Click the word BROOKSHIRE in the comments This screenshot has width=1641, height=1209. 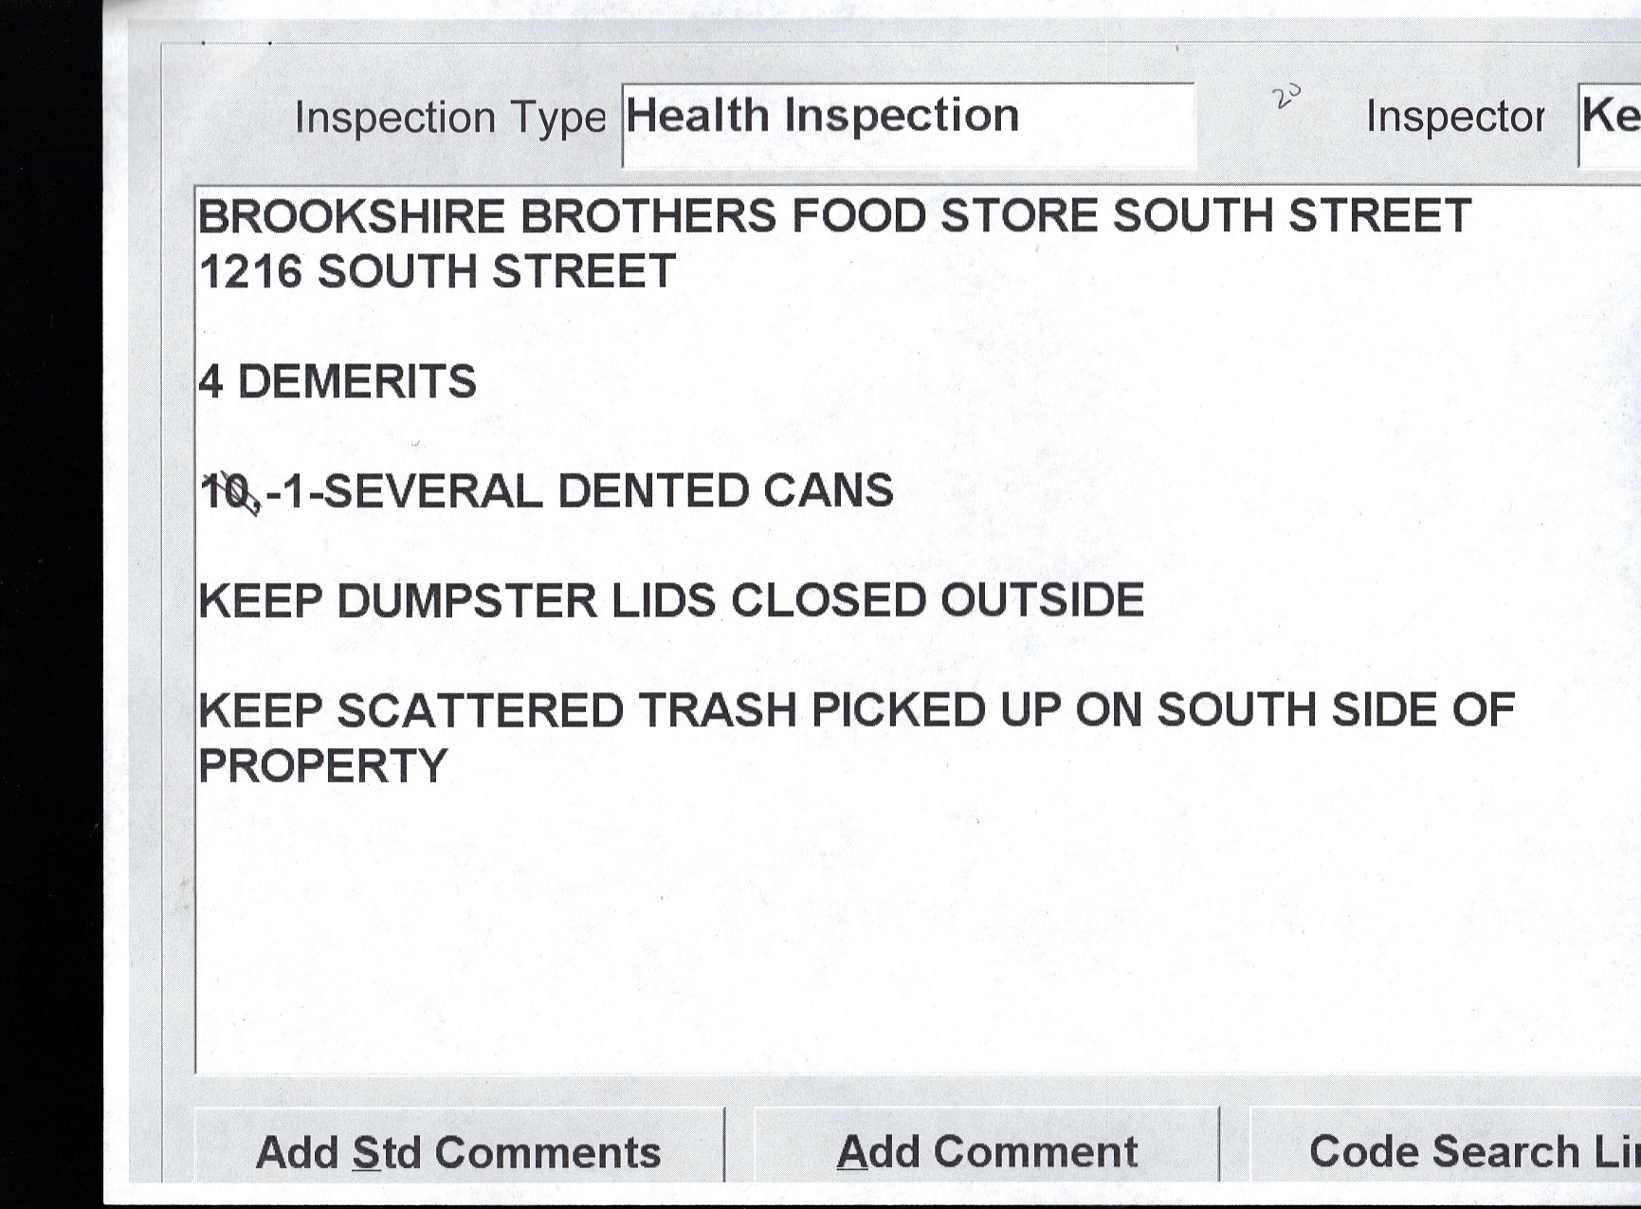(x=351, y=217)
